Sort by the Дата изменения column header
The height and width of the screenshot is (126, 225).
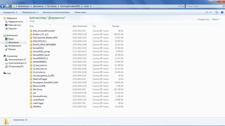tap(80, 26)
